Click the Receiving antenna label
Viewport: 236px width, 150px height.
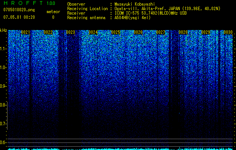point(86,18)
